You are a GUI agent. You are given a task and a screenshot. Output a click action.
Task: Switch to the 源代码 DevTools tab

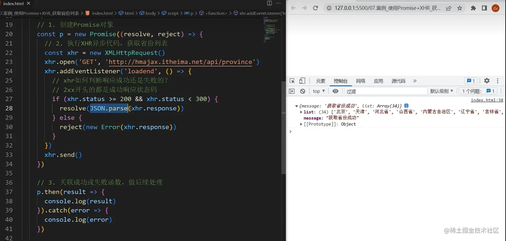[398, 81]
